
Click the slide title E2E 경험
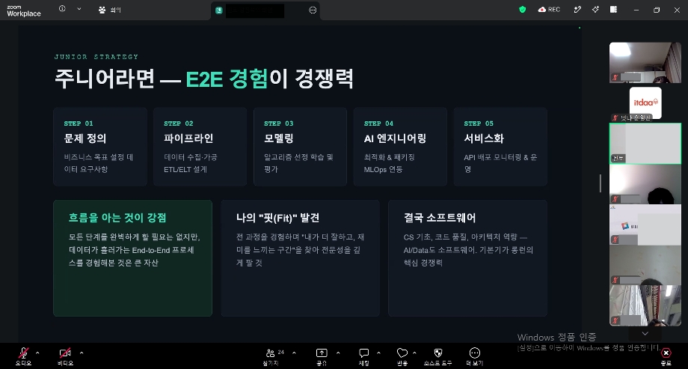227,79
